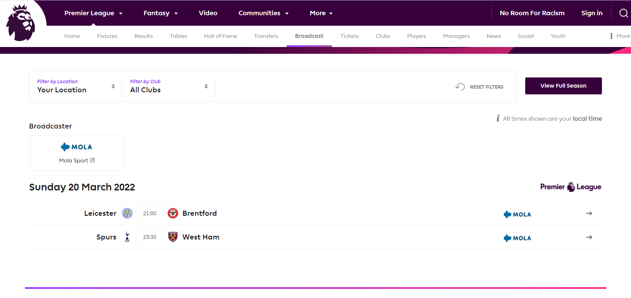Expand the Communities dropdown menu
631x298 pixels.
coord(264,13)
